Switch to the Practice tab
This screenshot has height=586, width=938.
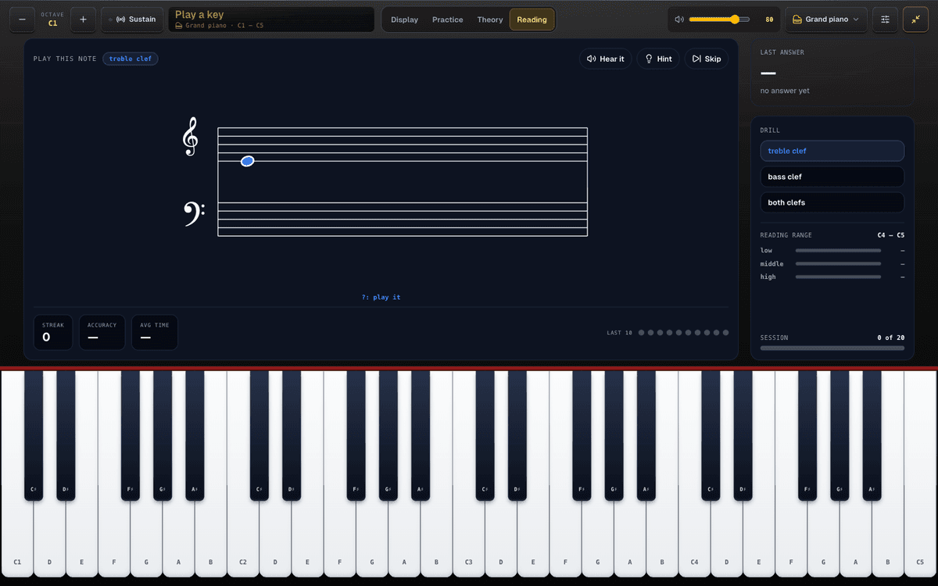[x=447, y=20]
